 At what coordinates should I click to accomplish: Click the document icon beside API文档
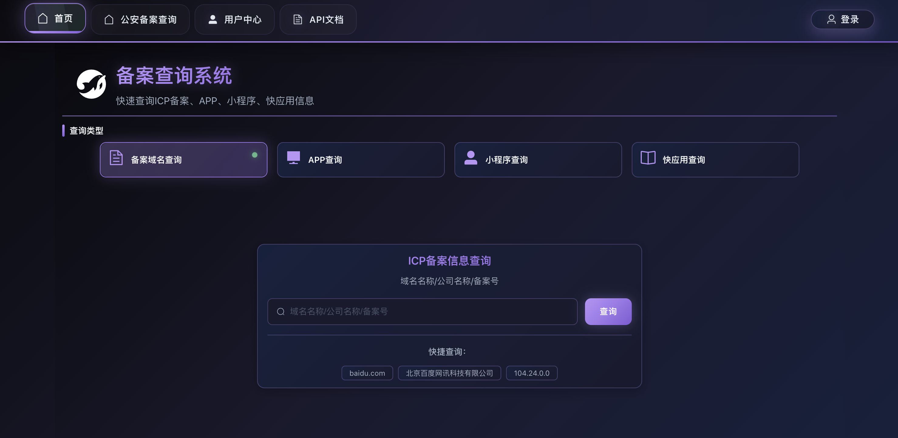(298, 19)
